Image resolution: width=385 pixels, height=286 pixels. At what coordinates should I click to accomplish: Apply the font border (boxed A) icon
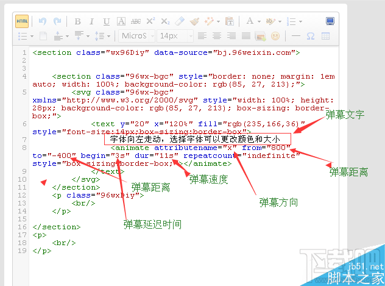click(x=121, y=21)
